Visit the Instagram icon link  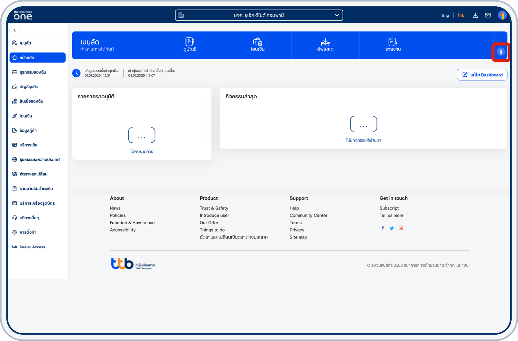(x=401, y=228)
